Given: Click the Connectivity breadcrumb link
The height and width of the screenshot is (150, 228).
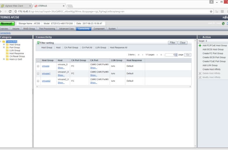Looking at the screenshot, I should pyautogui.click(x=5, y=33).
